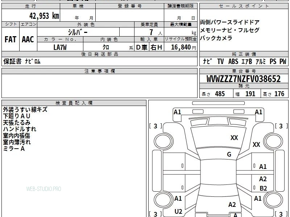Select inspector note 天張たるみ
The height and width of the screenshot is (217, 290).
click(17, 123)
